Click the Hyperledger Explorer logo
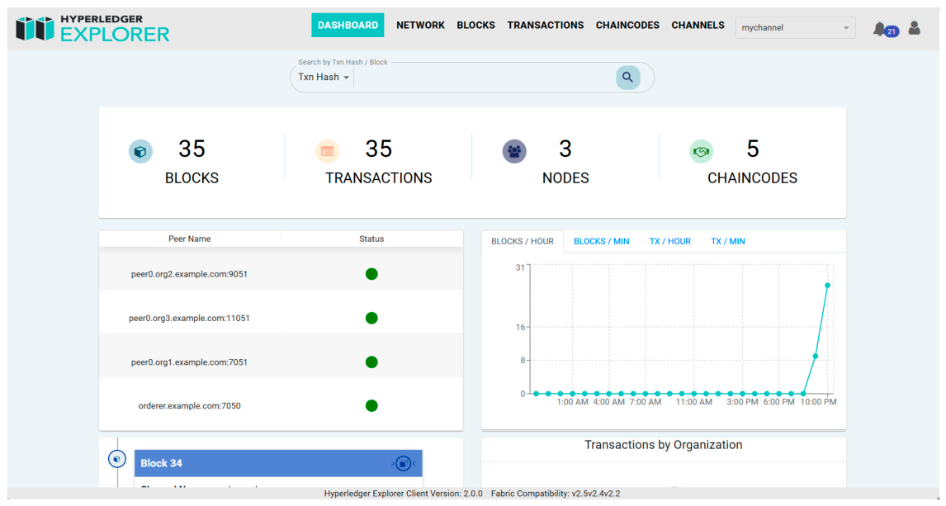946x506 pixels. tap(92, 28)
